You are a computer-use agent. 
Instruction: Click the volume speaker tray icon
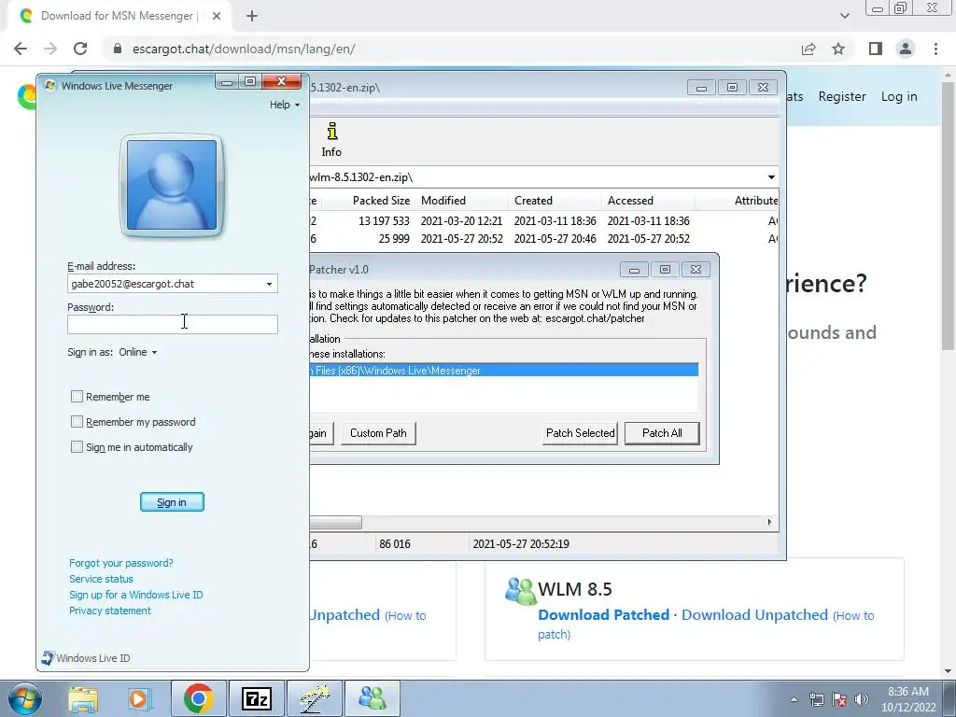862,699
